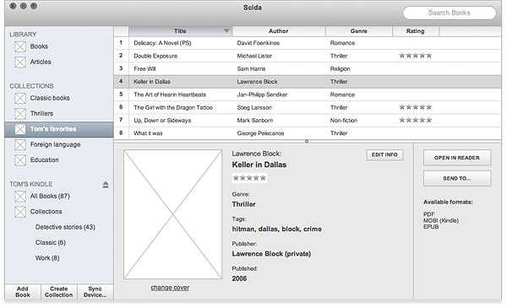Click the EPUB format entry
Viewport: 507px width, 308px height.
click(431, 227)
